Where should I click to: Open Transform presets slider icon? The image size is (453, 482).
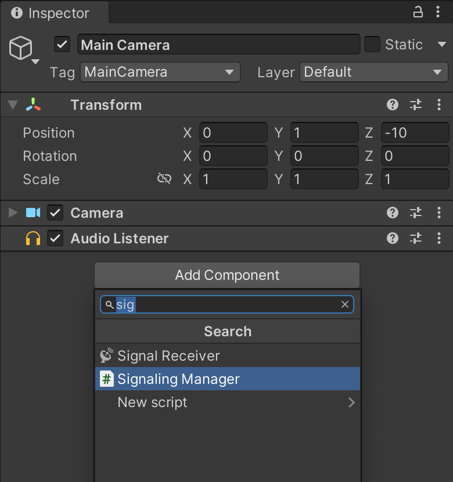tap(416, 105)
